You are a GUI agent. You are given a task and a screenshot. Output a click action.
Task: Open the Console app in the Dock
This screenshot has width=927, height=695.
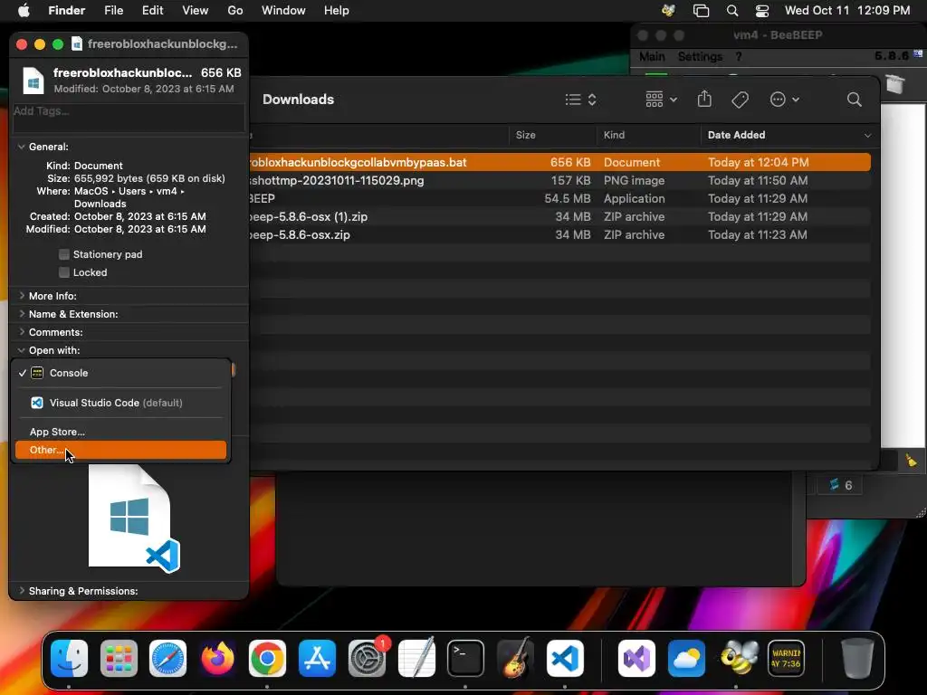click(786, 658)
